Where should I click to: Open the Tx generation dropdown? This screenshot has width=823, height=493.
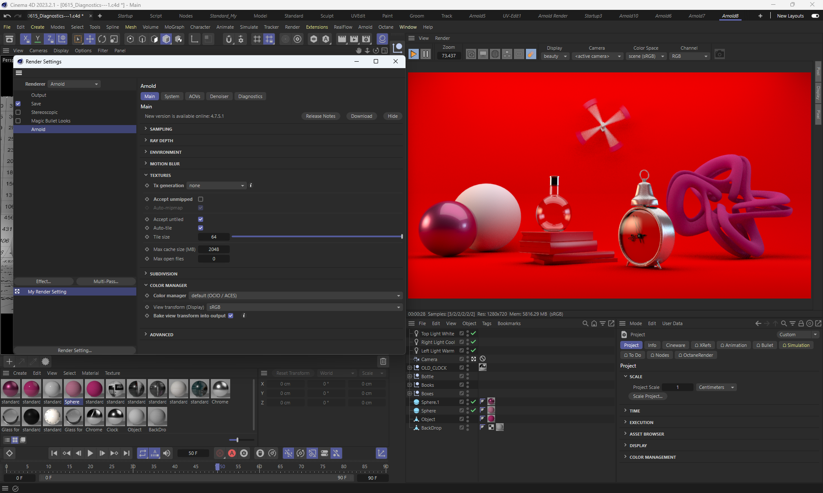point(216,185)
